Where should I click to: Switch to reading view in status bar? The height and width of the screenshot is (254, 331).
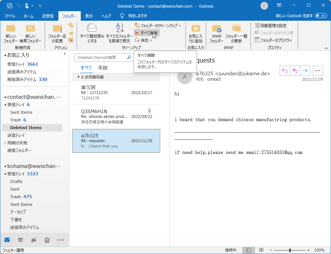click(261, 250)
